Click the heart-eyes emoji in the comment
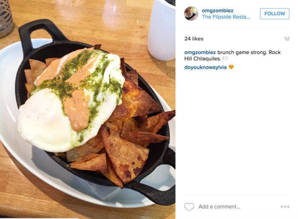 tap(231, 67)
